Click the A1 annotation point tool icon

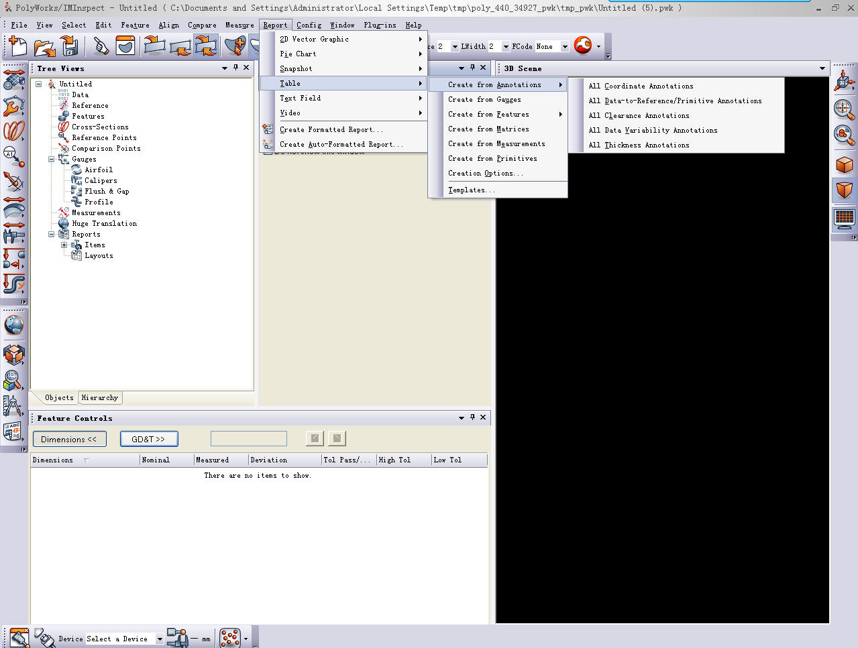(x=13, y=156)
